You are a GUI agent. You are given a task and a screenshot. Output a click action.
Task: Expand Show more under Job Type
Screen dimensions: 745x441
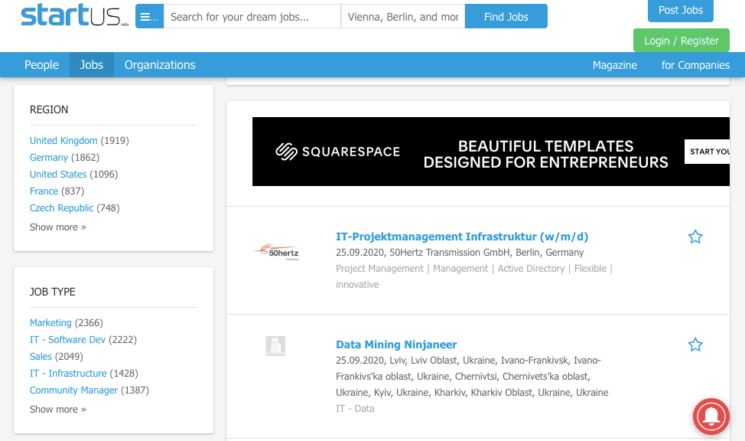pyautogui.click(x=58, y=410)
